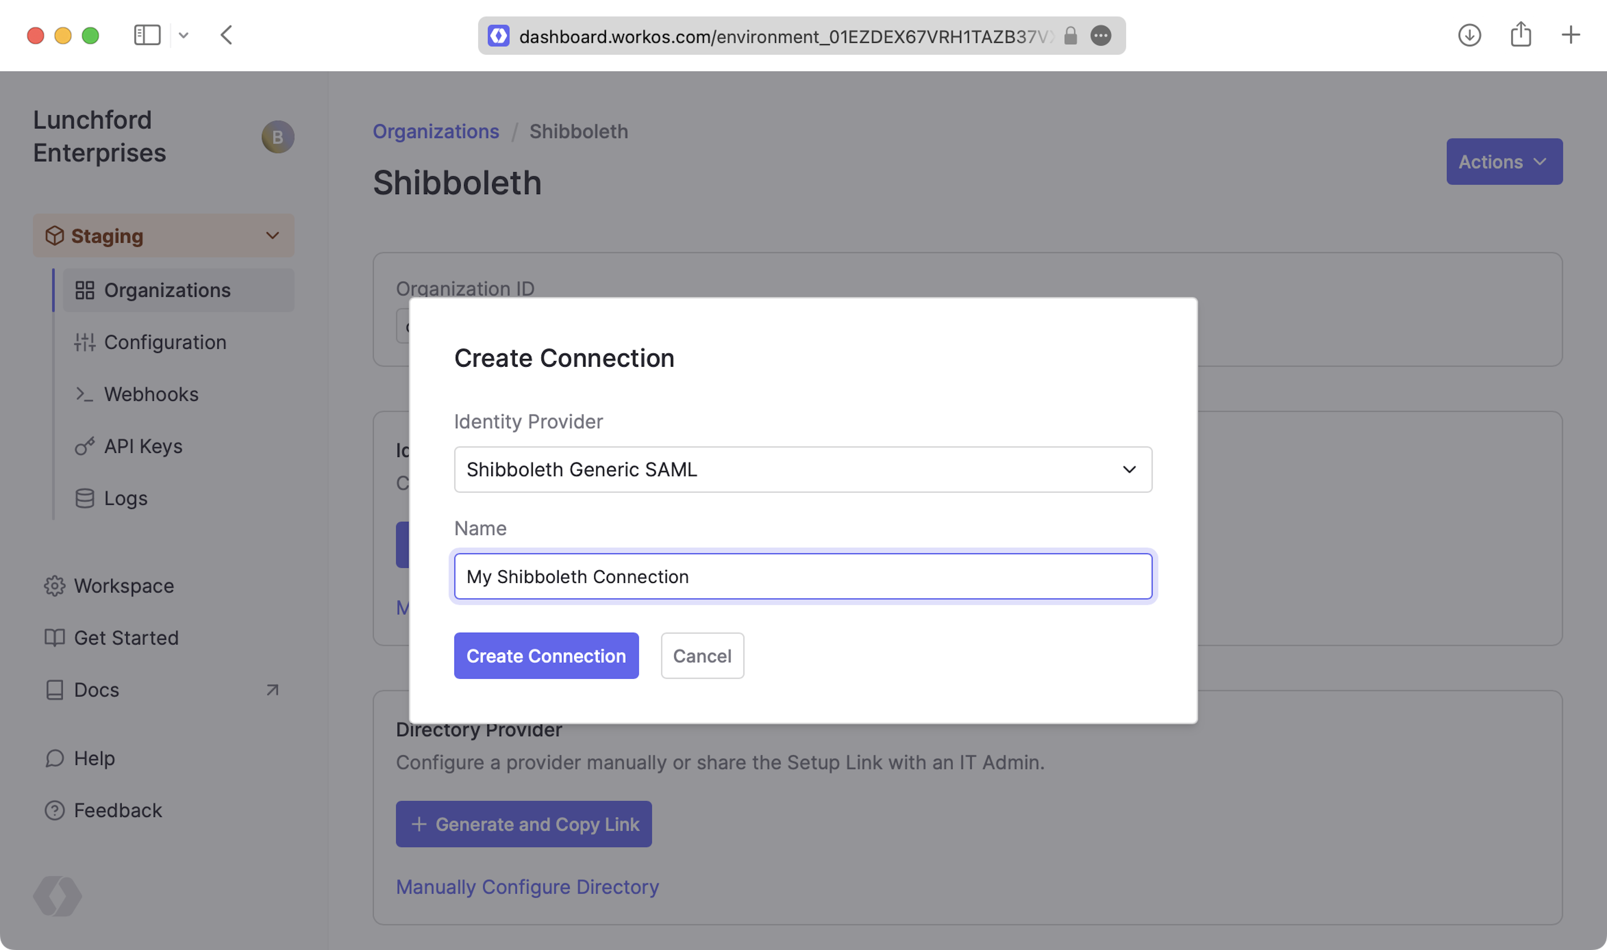Click the Organizations breadcrumb link
This screenshot has width=1607, height=950.
coord(436,131)
